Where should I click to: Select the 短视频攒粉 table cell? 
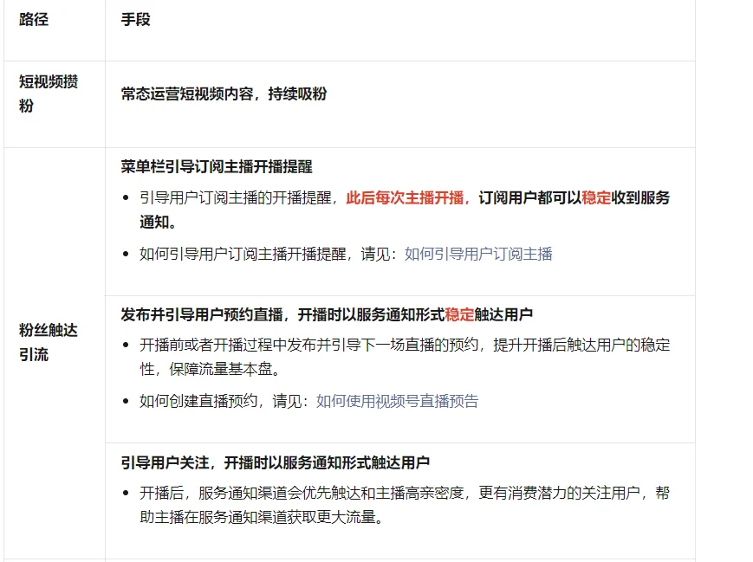(x=49, y=94)
